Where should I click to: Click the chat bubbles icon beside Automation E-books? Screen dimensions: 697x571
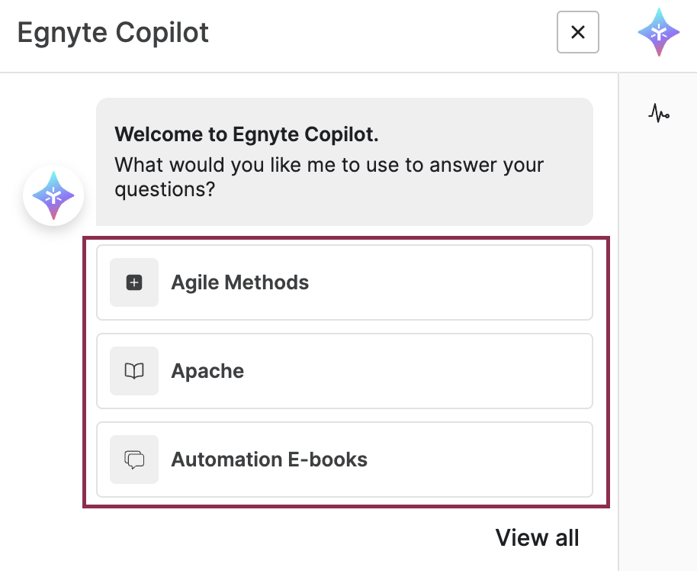click(x=134, y=459)
